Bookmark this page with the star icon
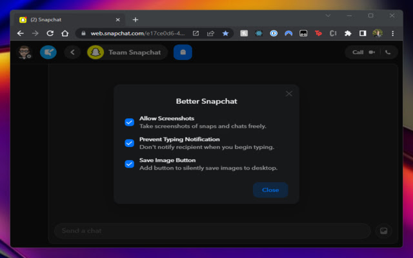Viewport: 413px width, 258px height. pos(225,33)
